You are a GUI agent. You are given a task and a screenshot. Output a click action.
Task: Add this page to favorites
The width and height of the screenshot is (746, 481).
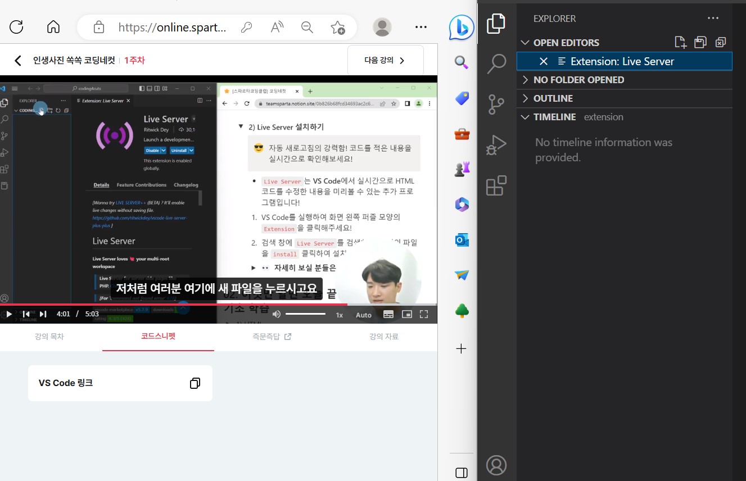coord(338,27)
